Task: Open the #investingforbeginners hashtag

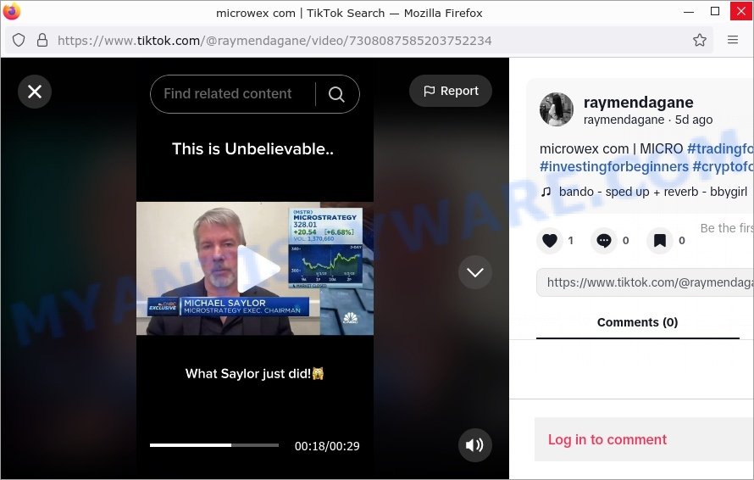Action: click(x=614, y=166)
